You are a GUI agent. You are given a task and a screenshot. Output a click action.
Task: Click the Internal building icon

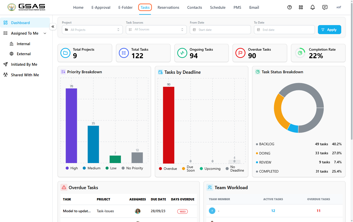click(x=12, y=44)
